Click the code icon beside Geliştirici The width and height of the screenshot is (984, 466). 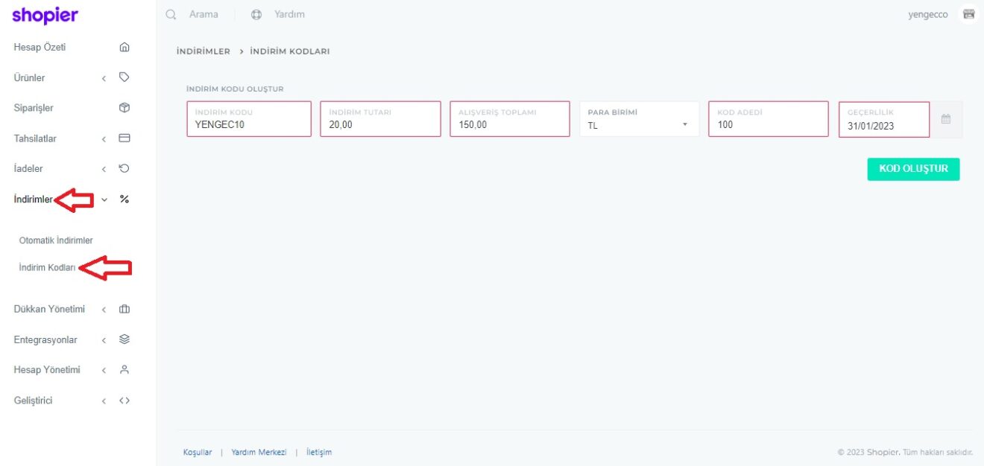coord(124,400)
